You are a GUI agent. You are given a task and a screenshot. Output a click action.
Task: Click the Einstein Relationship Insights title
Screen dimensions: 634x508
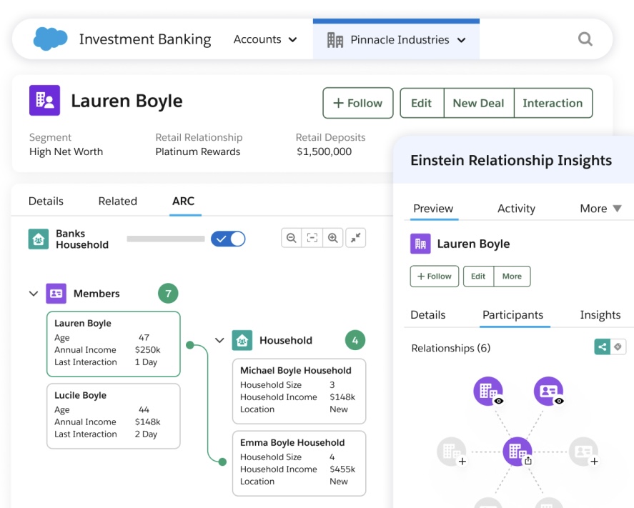click(x=511, y=161)
